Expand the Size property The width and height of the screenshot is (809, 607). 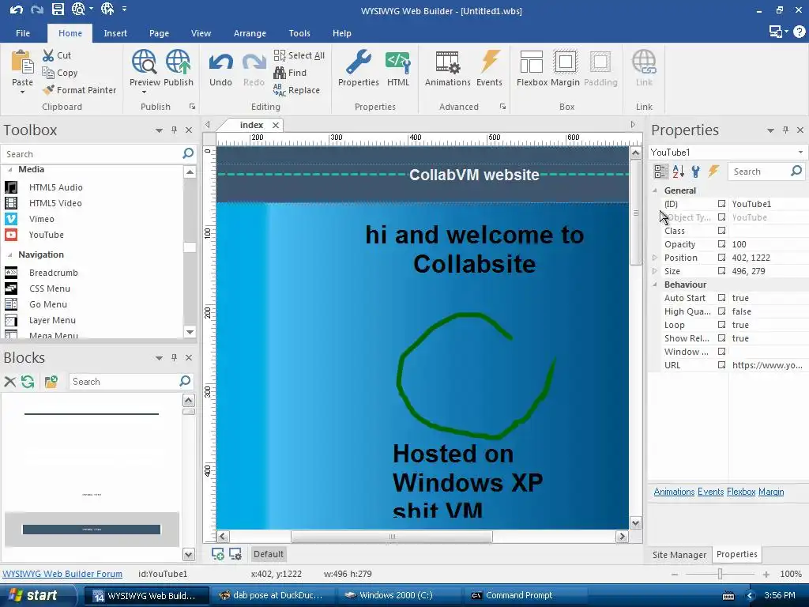655,271
